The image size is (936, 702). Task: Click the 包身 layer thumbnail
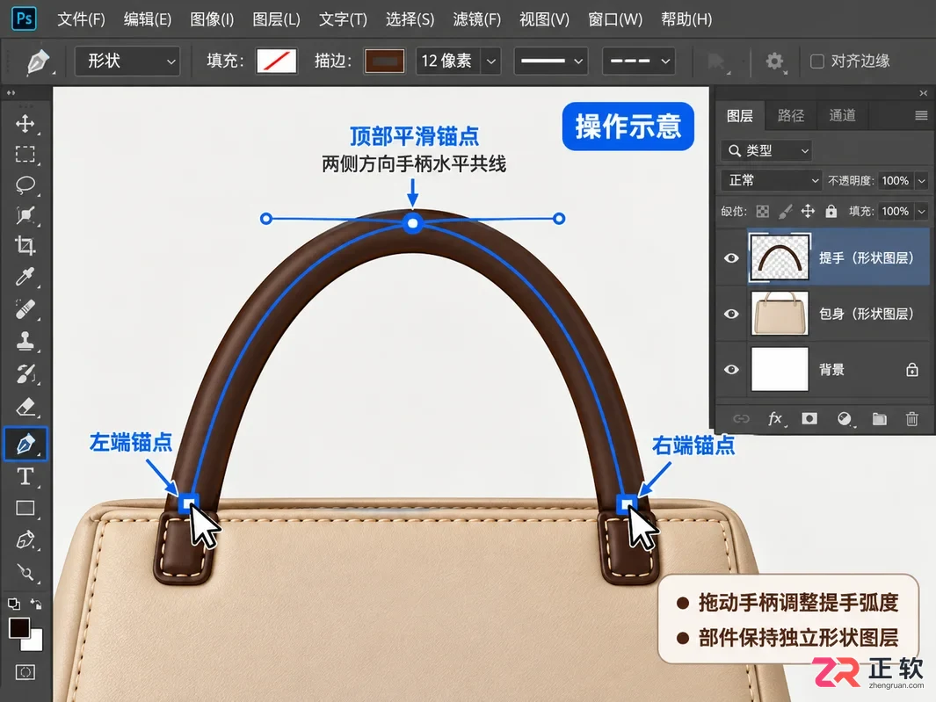(780, 314)
